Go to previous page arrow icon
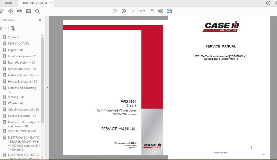 115,11
